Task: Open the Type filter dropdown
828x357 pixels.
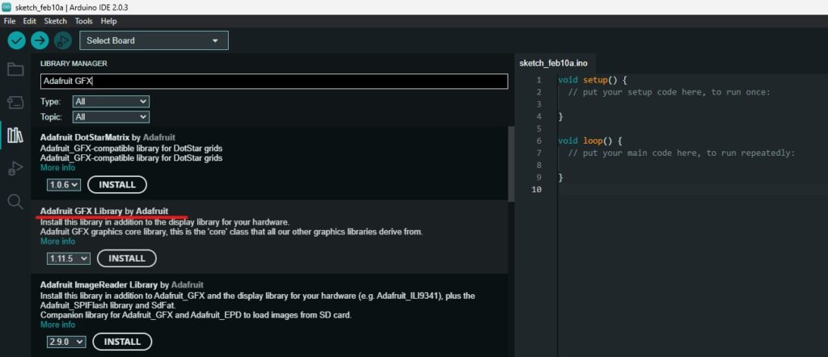Action: click(x=111, y=101)
